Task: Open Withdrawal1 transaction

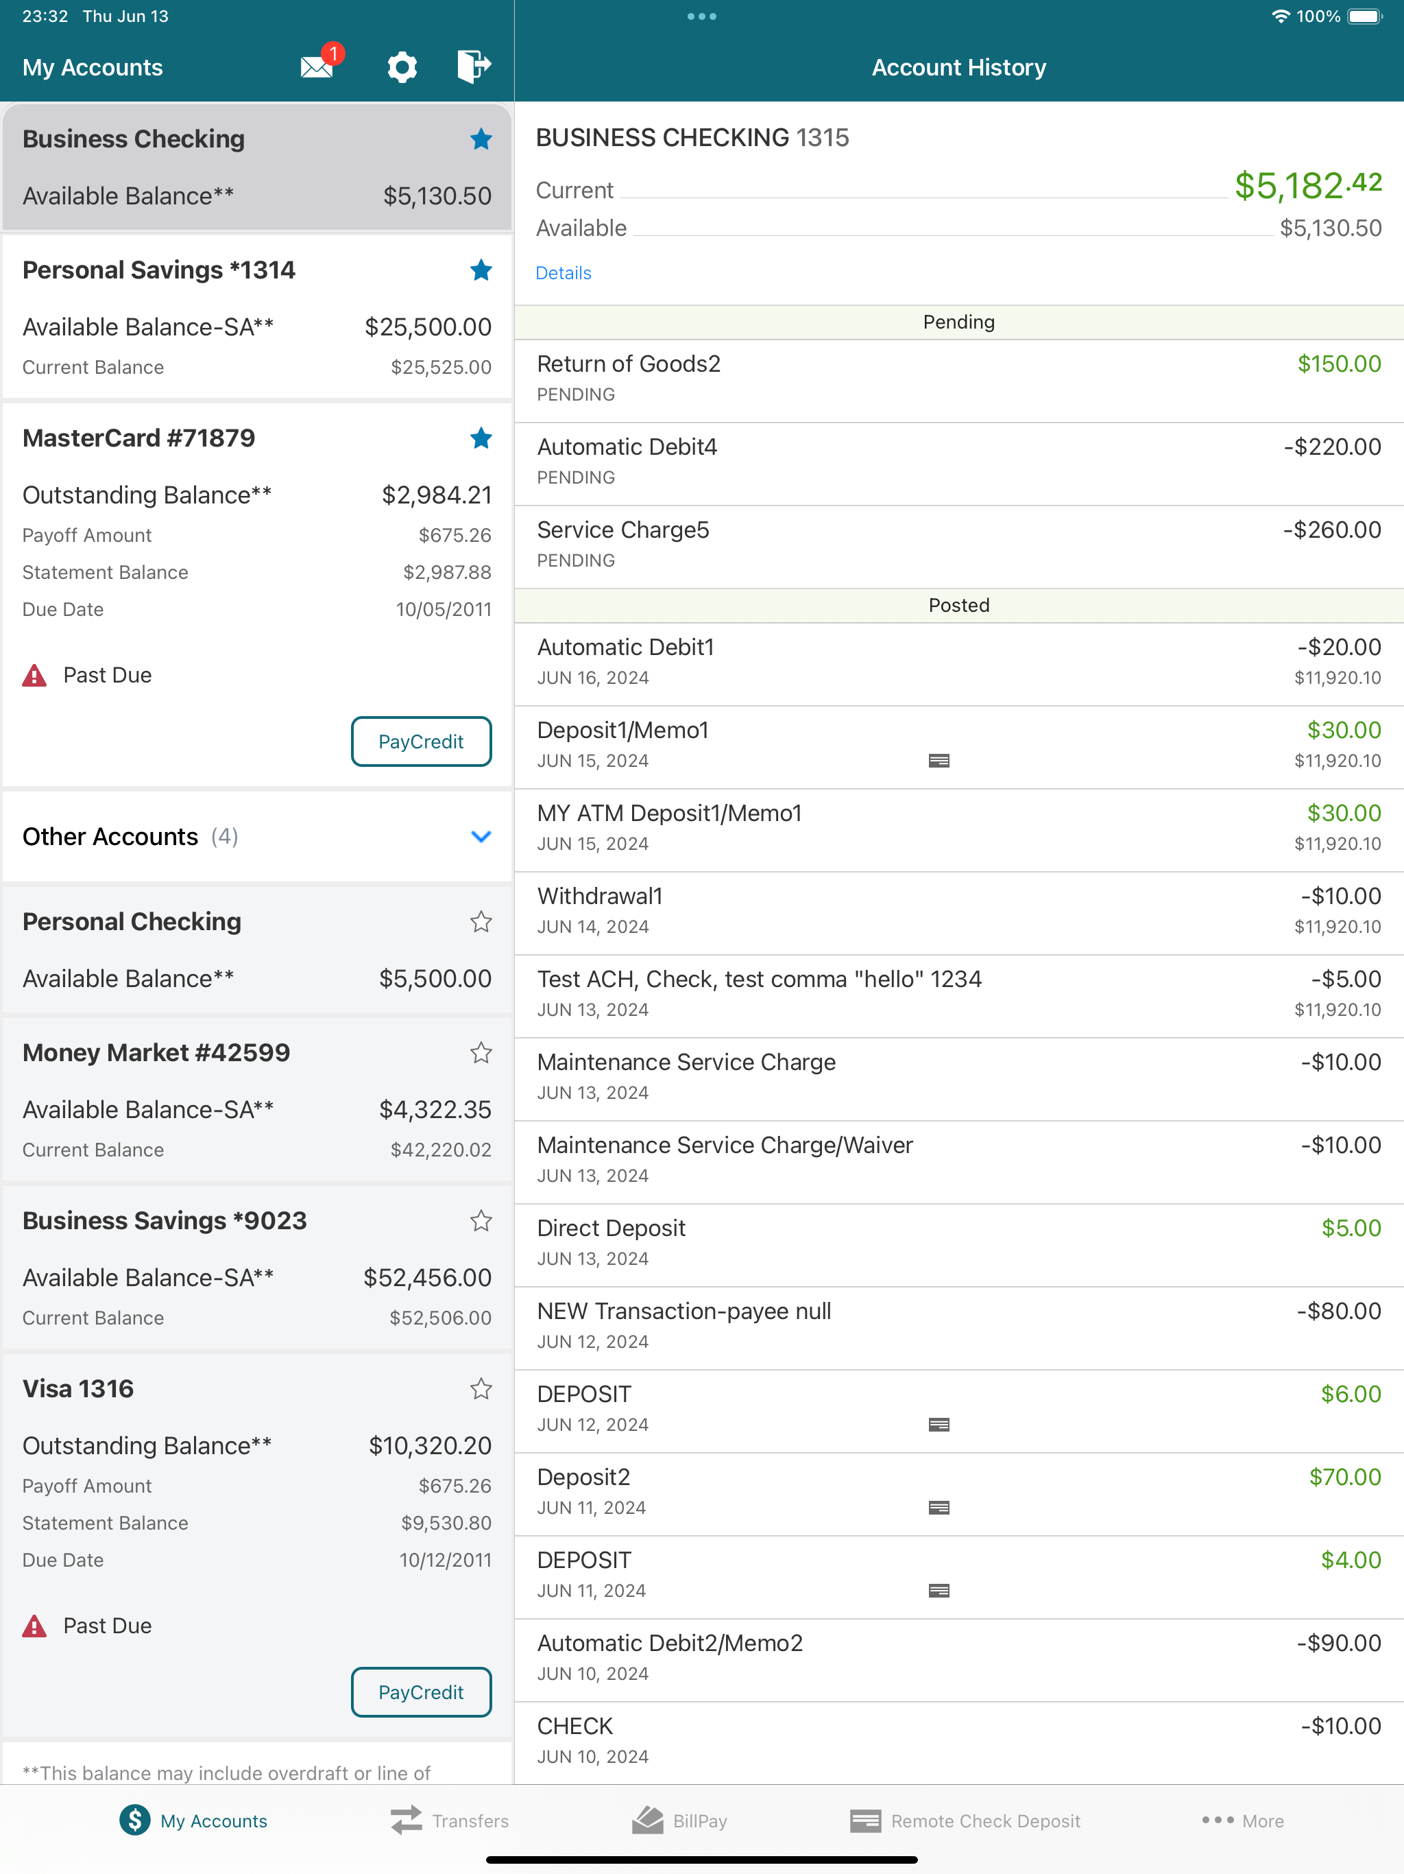Action: [958, 912]
